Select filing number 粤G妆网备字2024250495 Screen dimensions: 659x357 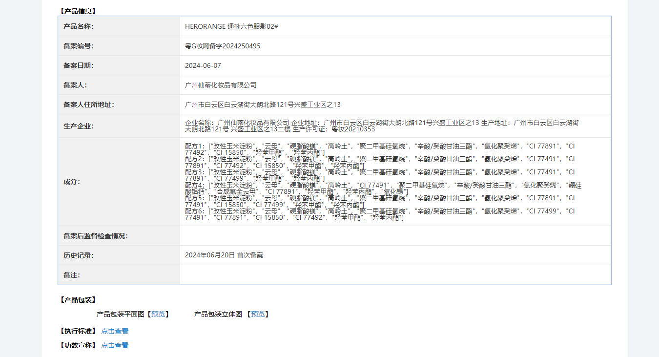[x=223, y=46]
